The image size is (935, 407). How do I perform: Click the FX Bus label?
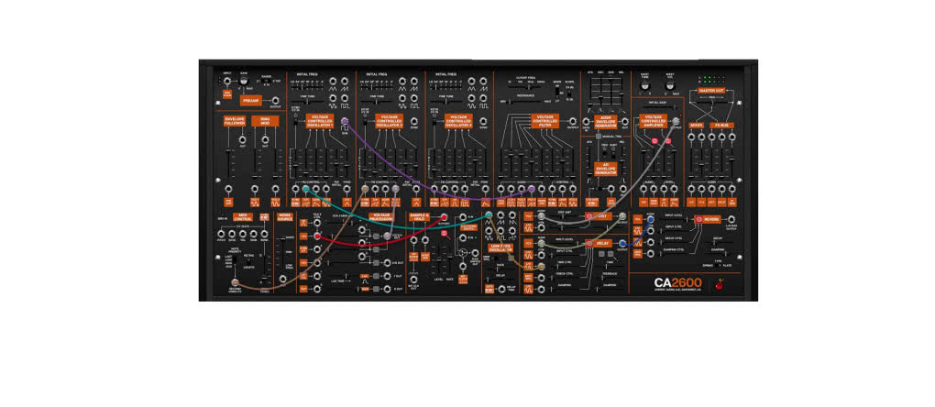[x=721, y=126]
